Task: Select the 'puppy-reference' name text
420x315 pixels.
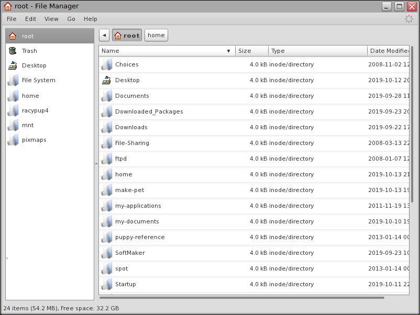Action: 140,237
